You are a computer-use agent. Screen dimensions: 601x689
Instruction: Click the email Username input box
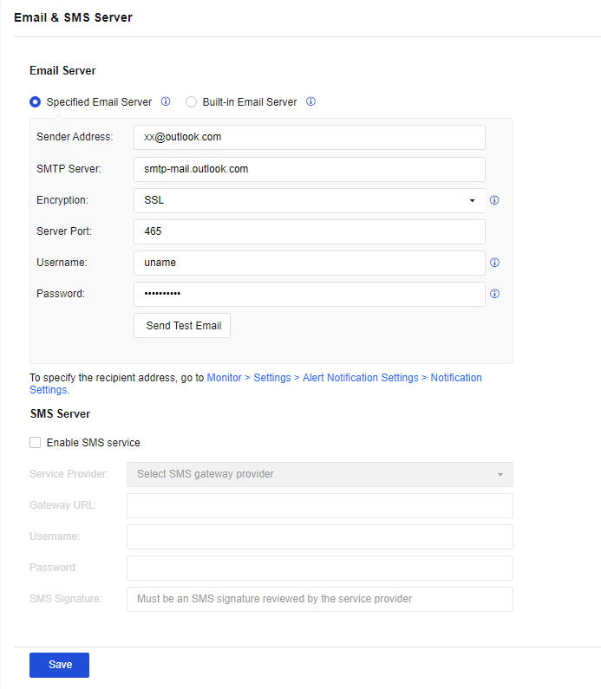pyautogui.click(x=309, y=263)
